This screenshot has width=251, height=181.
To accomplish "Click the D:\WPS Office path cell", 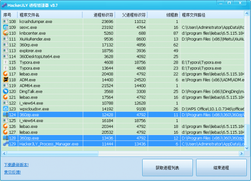I will [213, 109].
